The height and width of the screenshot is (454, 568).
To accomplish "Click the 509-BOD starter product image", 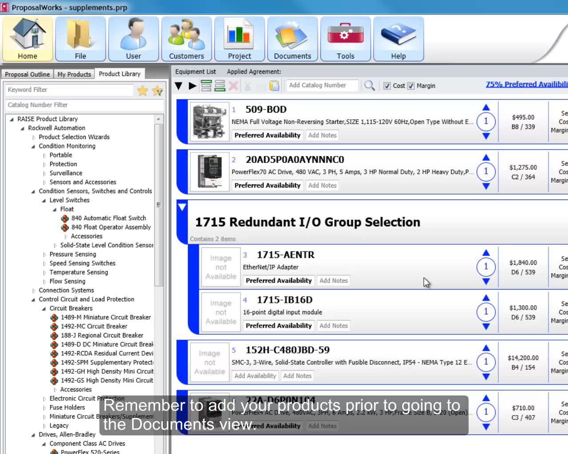I will [209, 121].
